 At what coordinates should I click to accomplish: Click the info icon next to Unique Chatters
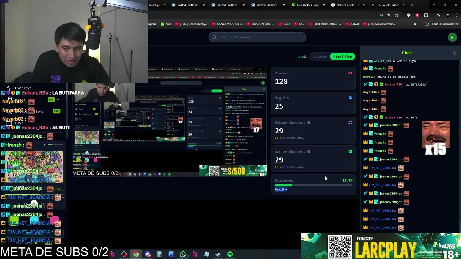pyautogui.click(x=309, y=123)
